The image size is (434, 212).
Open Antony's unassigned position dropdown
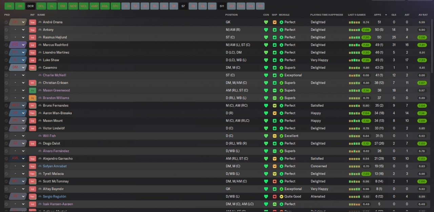[x=18, y=30]
